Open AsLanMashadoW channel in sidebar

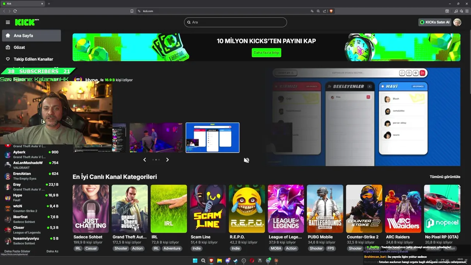click(32, 165)
